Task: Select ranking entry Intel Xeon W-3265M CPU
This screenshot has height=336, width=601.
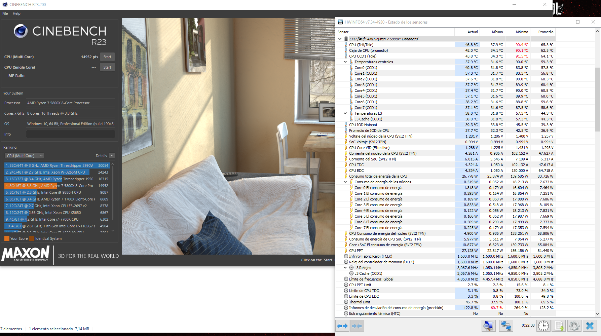Action: click(57, 172)
